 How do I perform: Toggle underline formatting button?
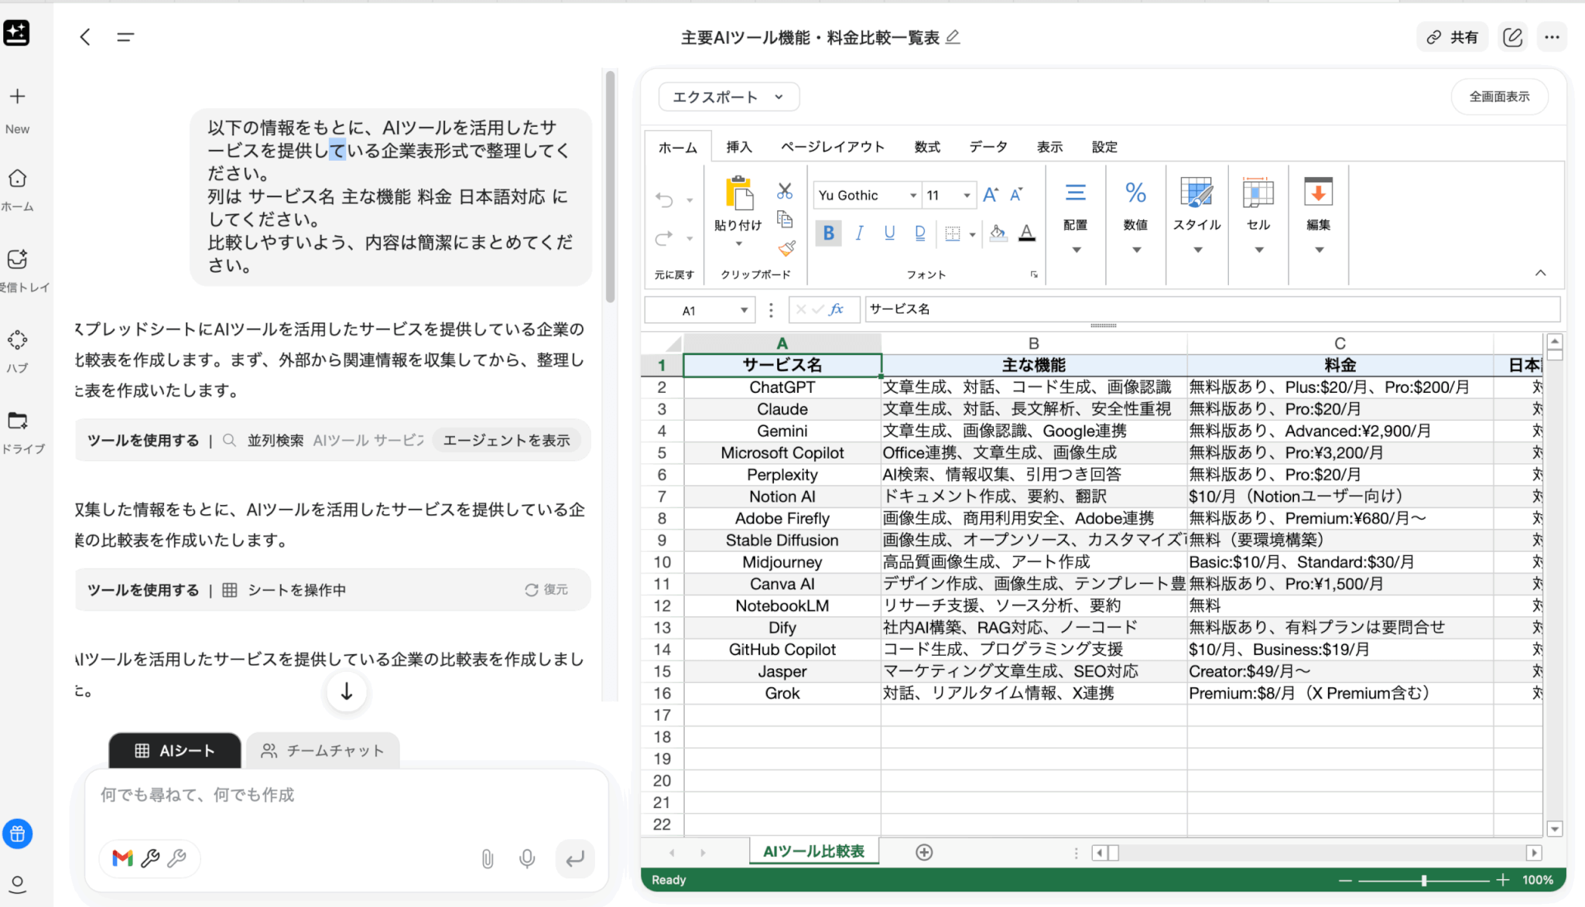889,233
